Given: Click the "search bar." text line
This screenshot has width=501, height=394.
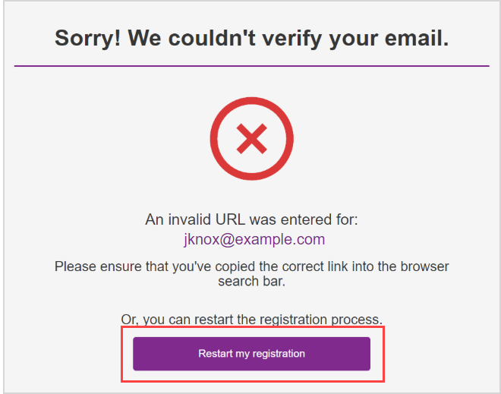Looking at the screenshot, I should (251, 281).
